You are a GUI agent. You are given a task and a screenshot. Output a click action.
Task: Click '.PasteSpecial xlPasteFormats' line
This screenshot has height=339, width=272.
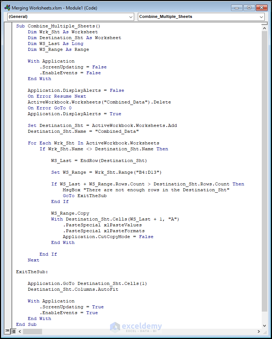click(104, 230)
